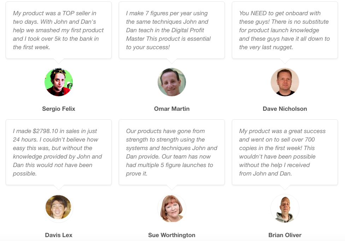This screenshot has width=345, height=241.
Task: Click Brian Oliver's profile picture
Action: [x=285, y=208]
